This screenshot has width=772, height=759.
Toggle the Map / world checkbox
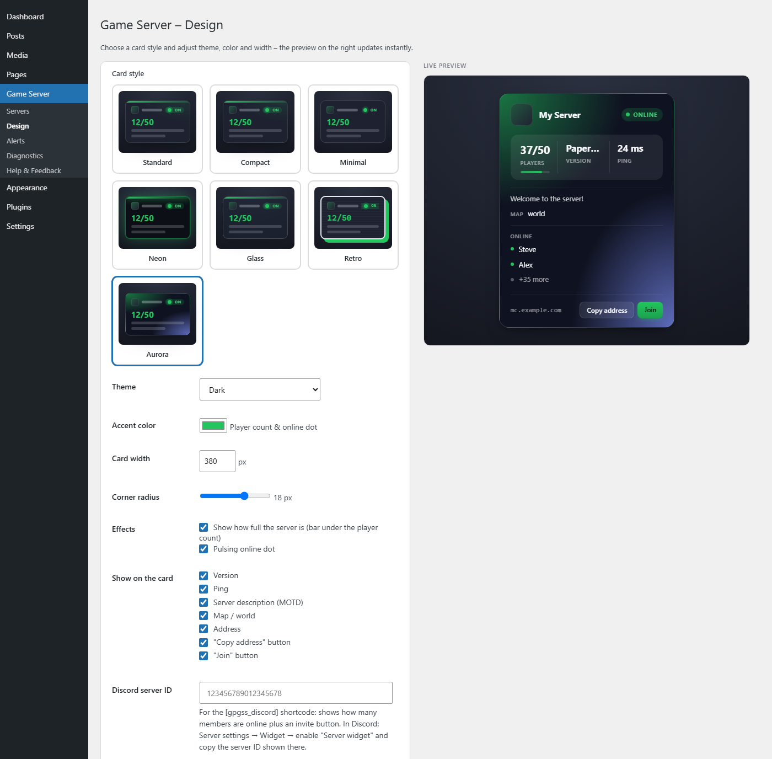203,616
